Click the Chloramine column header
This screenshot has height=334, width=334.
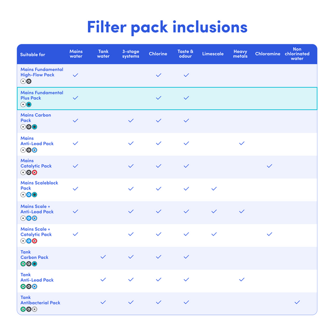coord(268,54)
